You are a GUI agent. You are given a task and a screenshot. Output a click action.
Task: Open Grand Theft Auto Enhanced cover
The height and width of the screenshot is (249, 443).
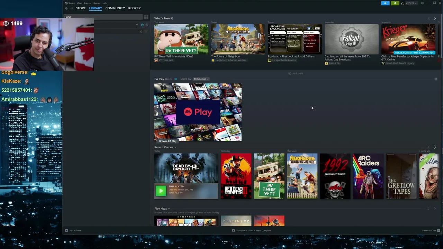(x=186, y=221)
